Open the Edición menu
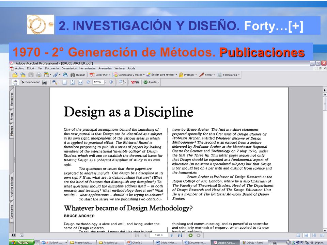This screenshot has height=245, width=327. (31, 68)
